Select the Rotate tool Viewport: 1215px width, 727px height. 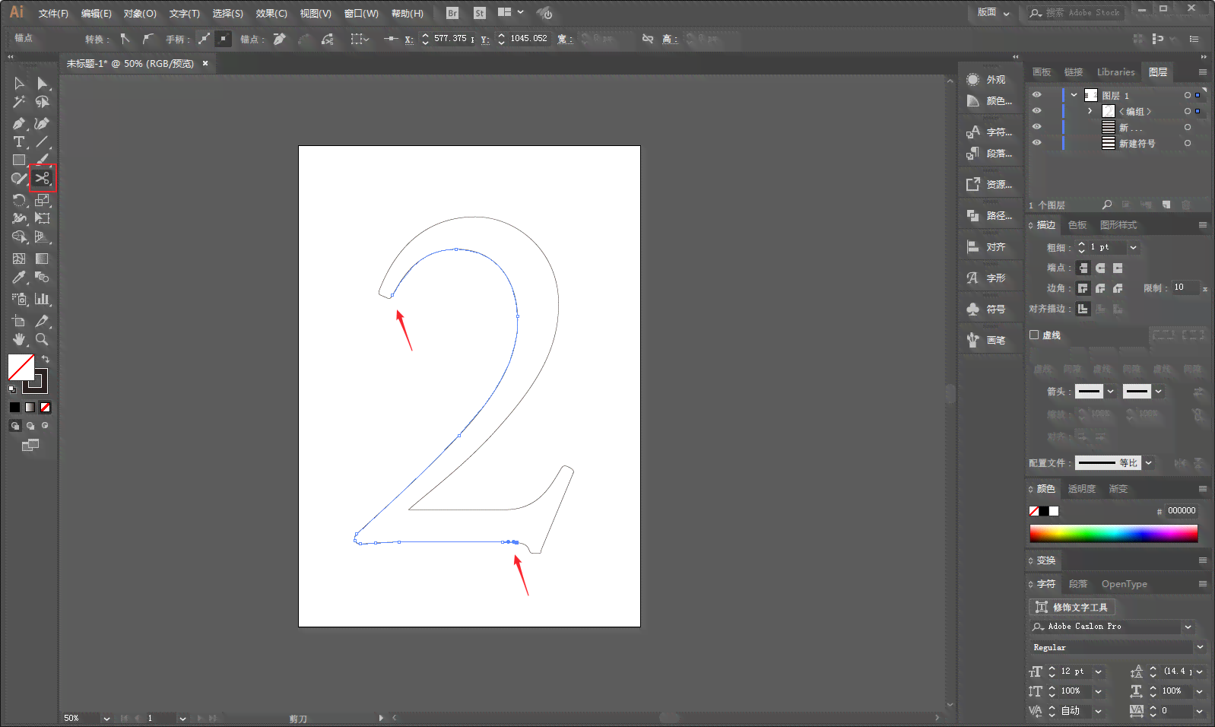(20, 201)
